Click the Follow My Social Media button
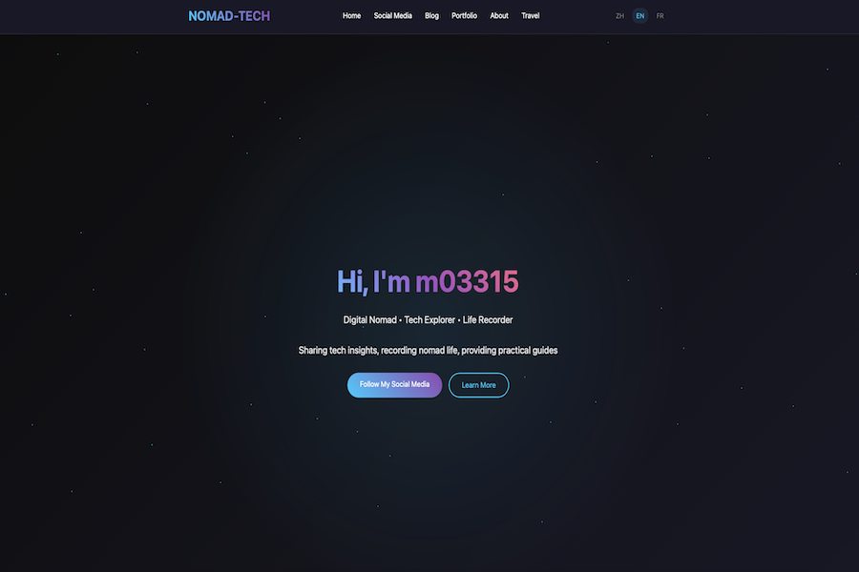Viewport: 859px width, 572px height. [x=394, y=385]
